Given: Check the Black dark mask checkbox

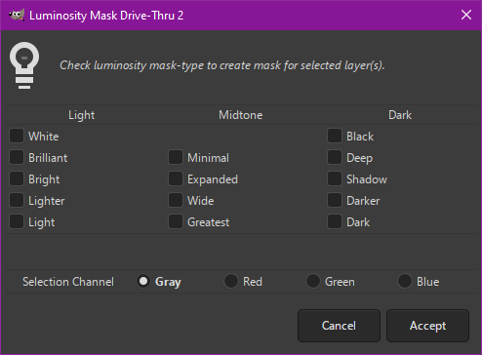Looking at the screenshot, I should (x=335, y=136).
